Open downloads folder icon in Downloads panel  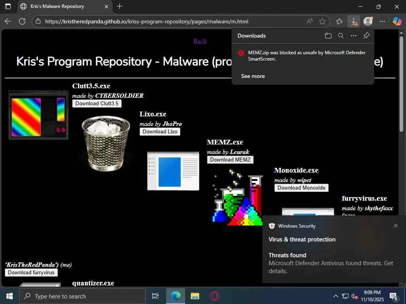coord(328,36)
